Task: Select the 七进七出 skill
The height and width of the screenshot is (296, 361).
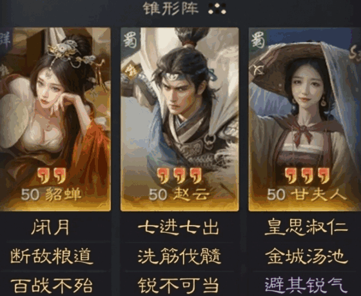Action: pyautogui.click(x=178, y=227)
